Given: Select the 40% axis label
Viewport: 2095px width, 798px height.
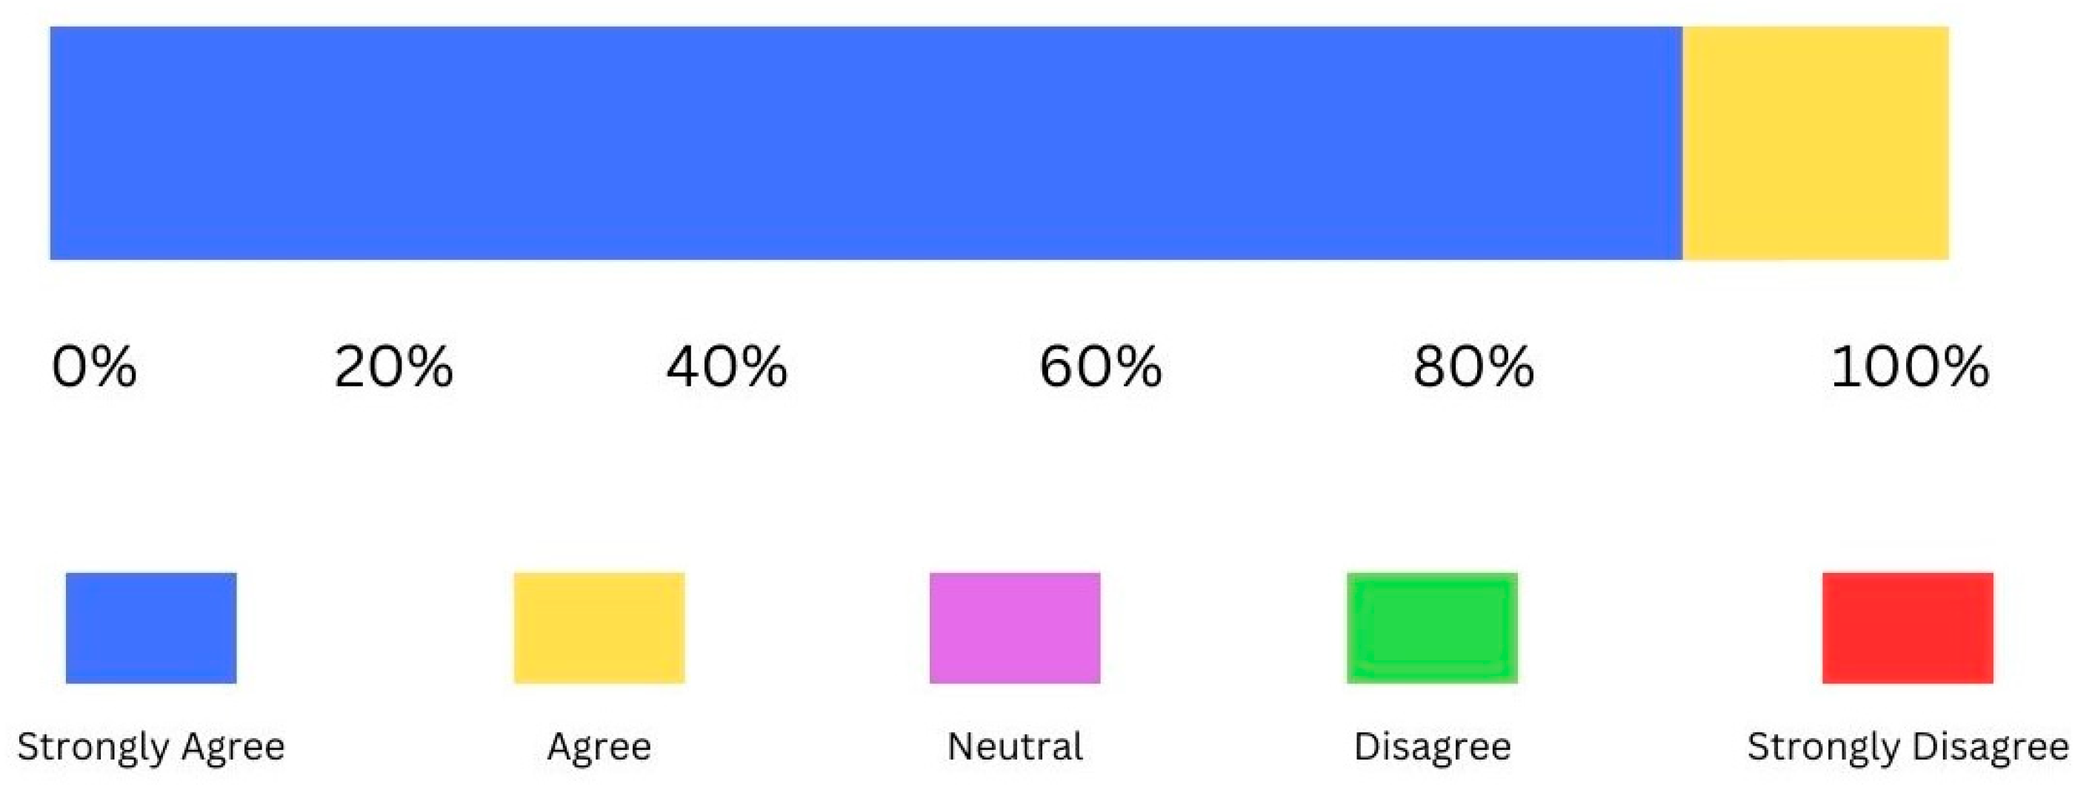Looking at the screenshot, I should pyautogui.click(x=726, y=366).
